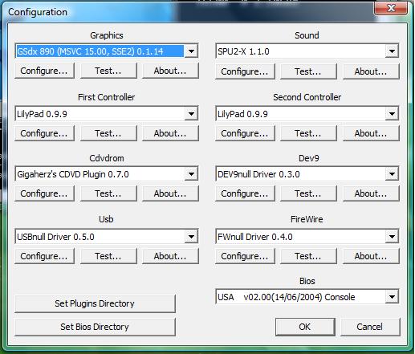Close the Configuration window
This screenshot has height=354, width=415.
point(391,8)
